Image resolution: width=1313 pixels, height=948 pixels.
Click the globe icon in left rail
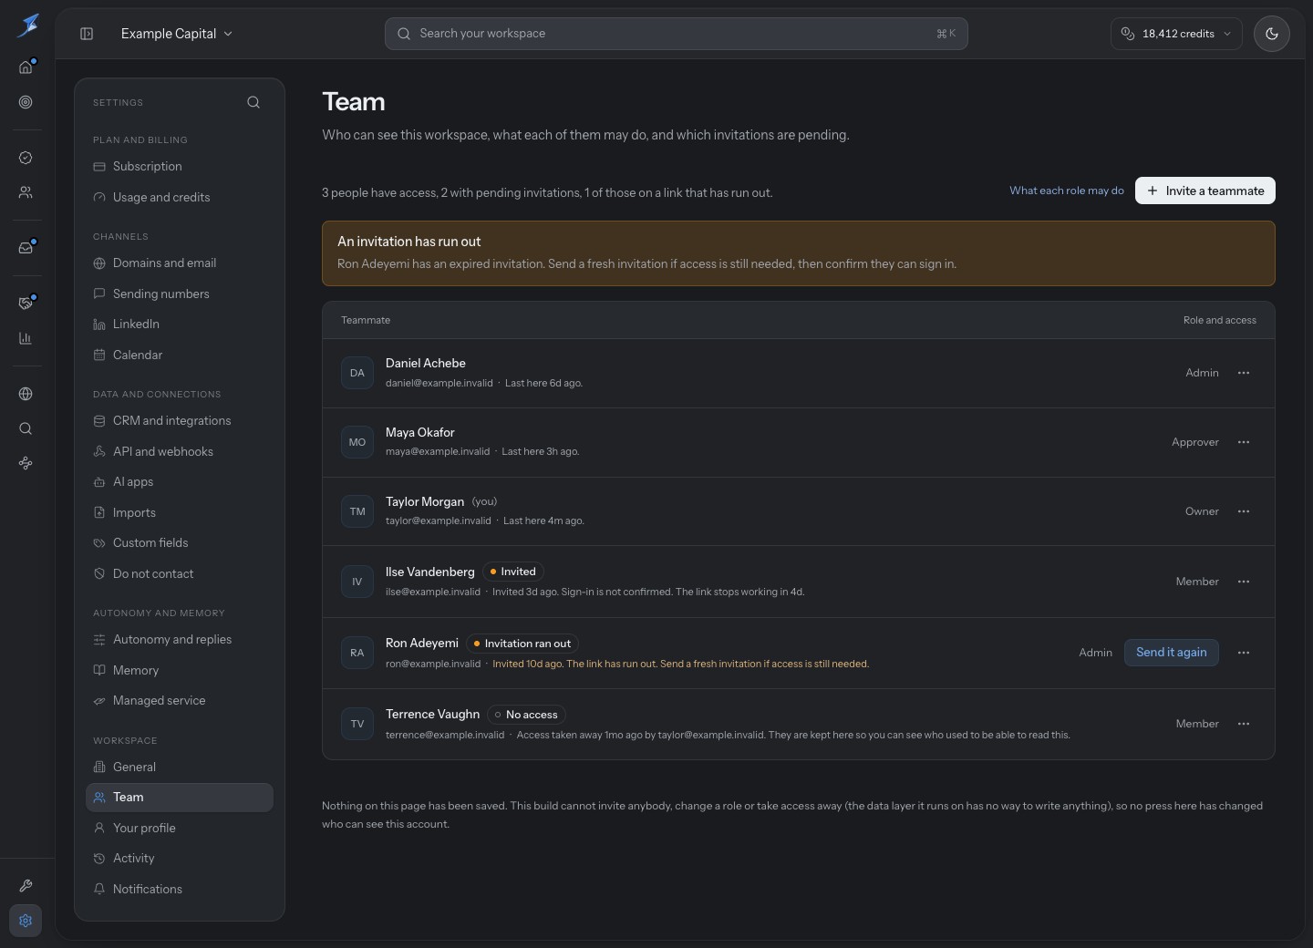coord(26,394)
